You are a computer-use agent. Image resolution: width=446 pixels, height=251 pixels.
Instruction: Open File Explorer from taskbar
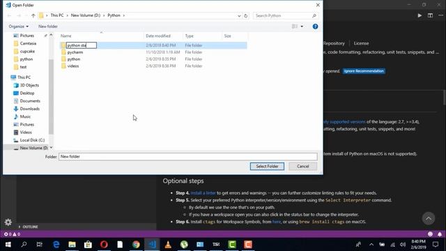[x=72, y=245]
